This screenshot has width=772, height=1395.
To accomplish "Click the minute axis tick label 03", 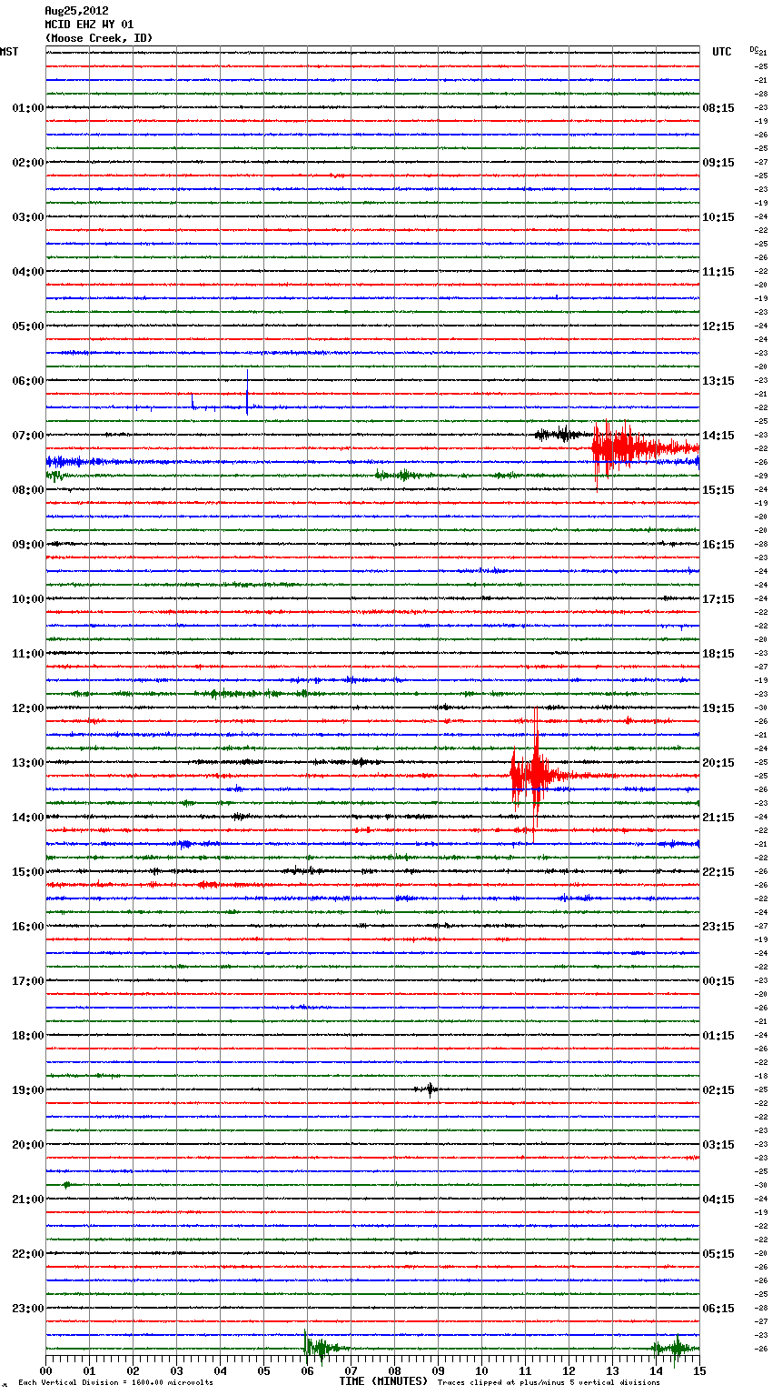I will 176,1370.
